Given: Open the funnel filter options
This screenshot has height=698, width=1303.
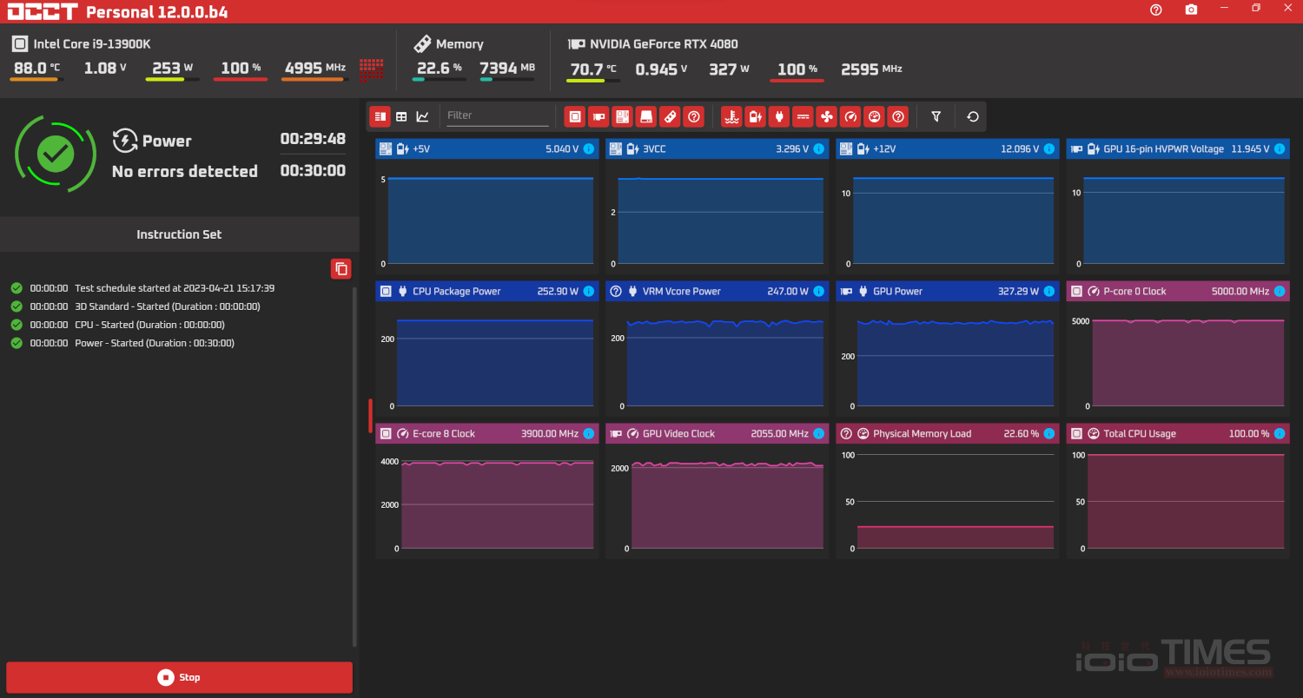Looking at the screenshot, I should coord(936,116).
